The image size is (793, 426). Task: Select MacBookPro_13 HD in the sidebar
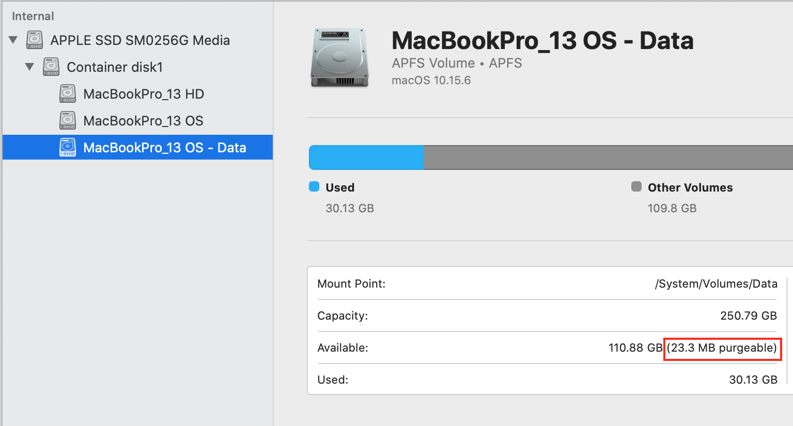(x=144, y=94)
